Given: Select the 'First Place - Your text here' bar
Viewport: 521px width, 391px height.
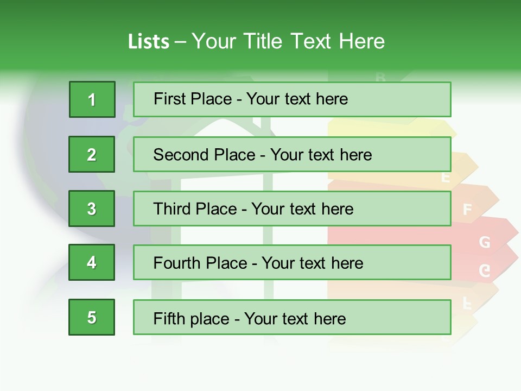Looking at the screenshot, I should point(292,99).
